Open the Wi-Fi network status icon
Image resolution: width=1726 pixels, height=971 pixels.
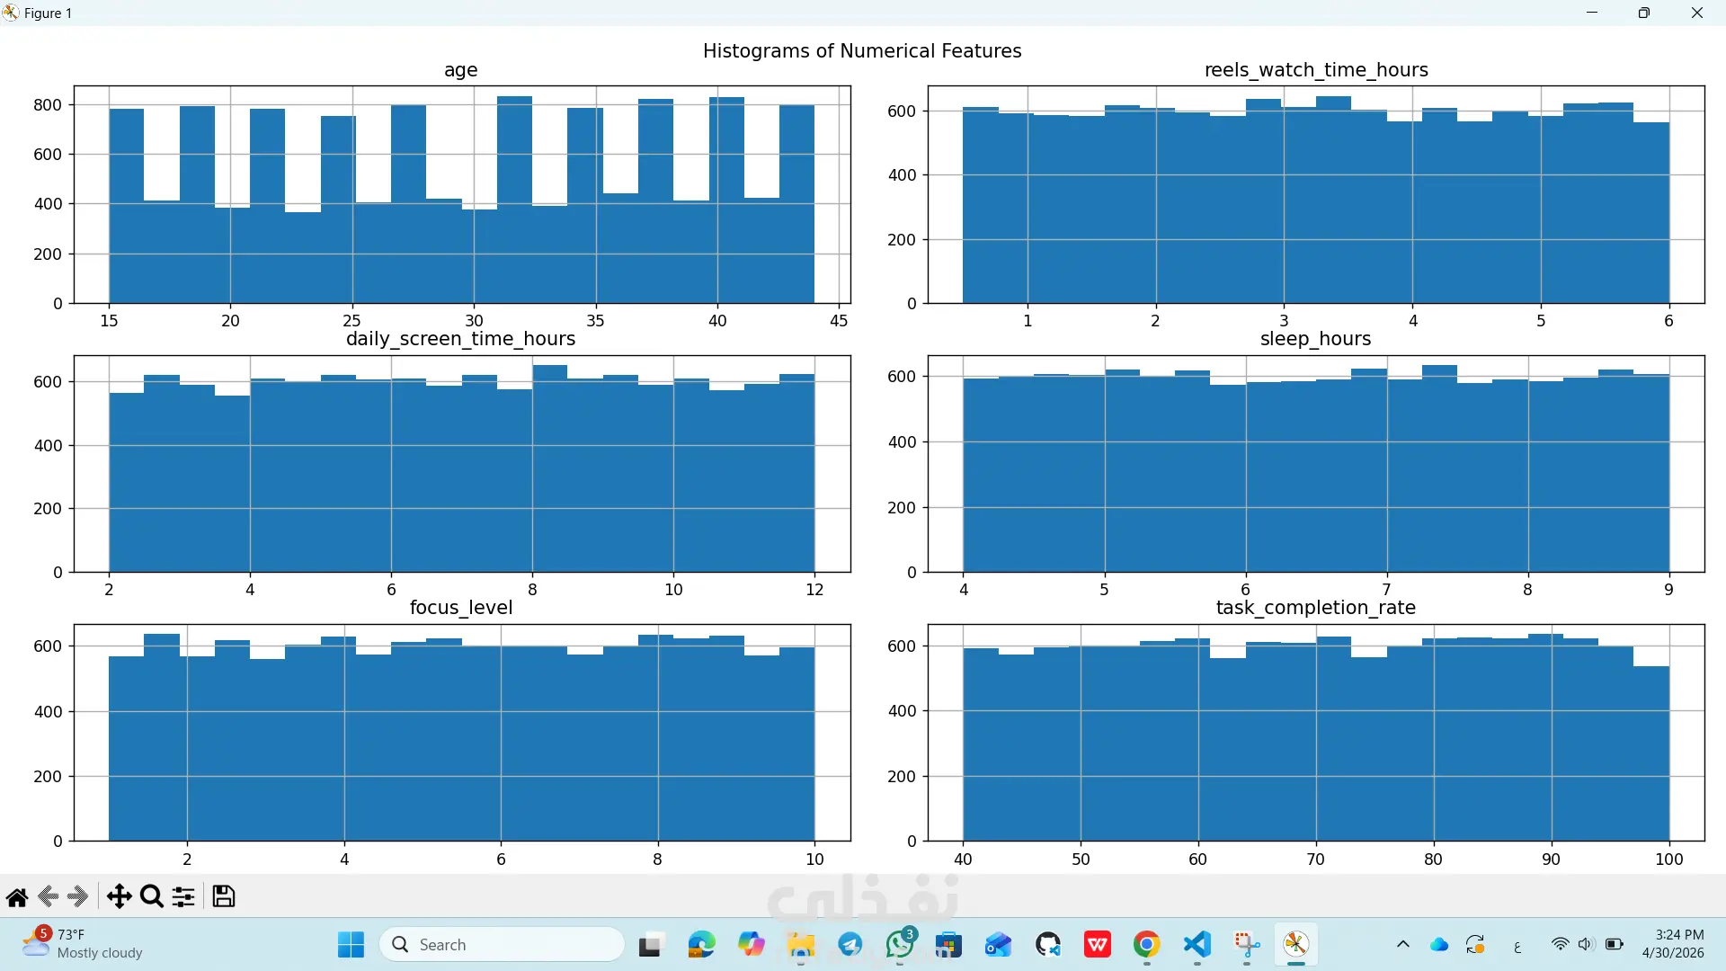point(1560,945)
